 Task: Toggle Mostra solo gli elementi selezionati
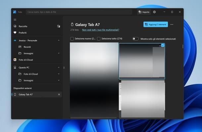pos(135,39)
